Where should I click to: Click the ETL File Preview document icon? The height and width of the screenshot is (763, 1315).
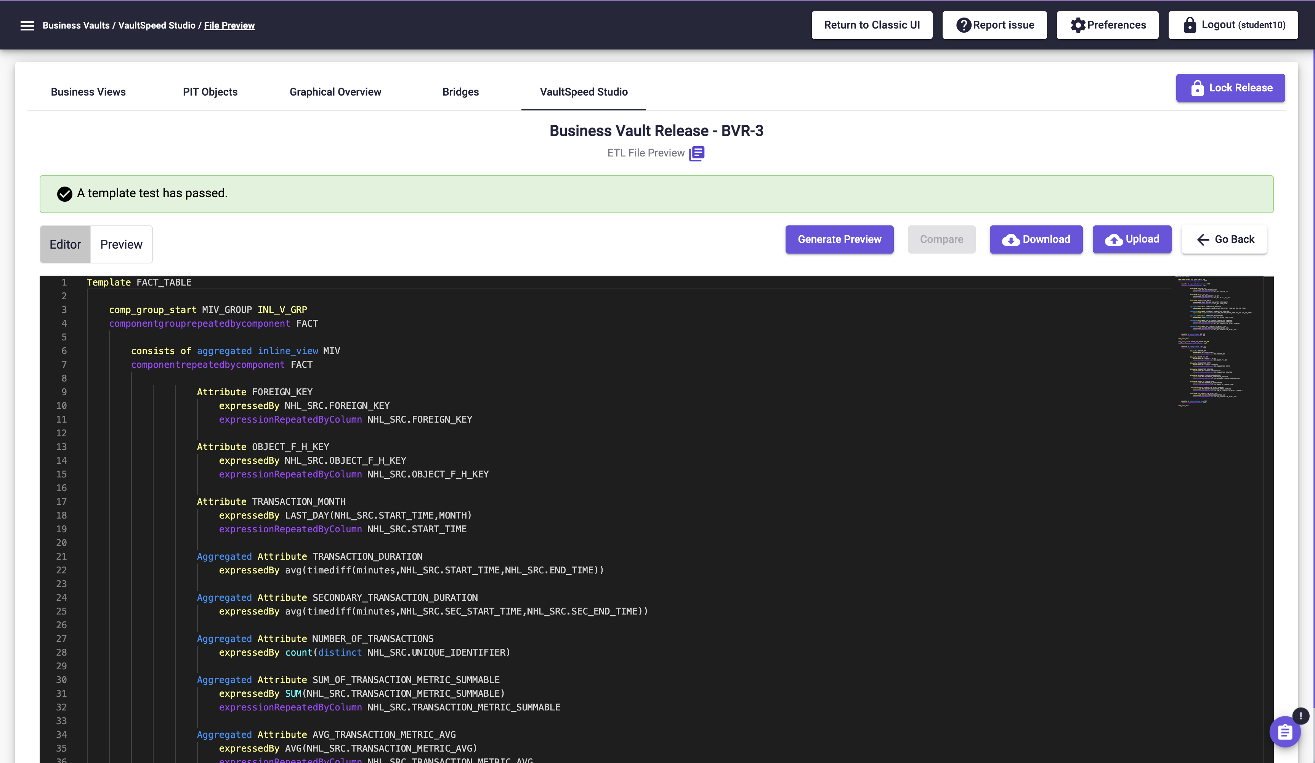[x=697, y=153]
